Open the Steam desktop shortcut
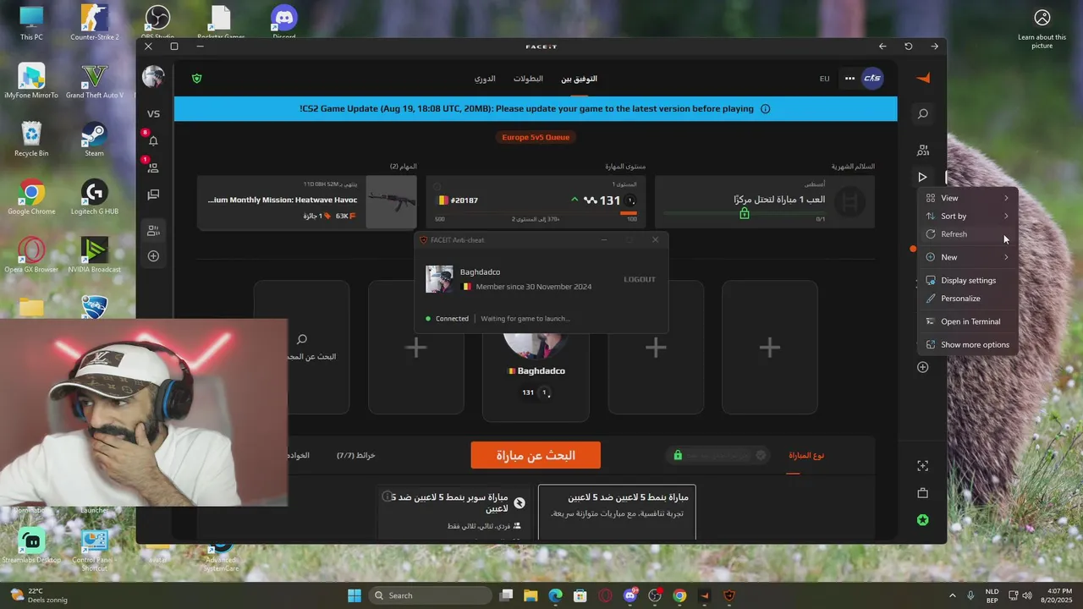This screenshot has width=1083, height=609. pos(95,140)
